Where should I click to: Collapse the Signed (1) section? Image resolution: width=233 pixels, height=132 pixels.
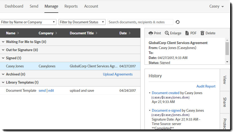pos(3,58)
